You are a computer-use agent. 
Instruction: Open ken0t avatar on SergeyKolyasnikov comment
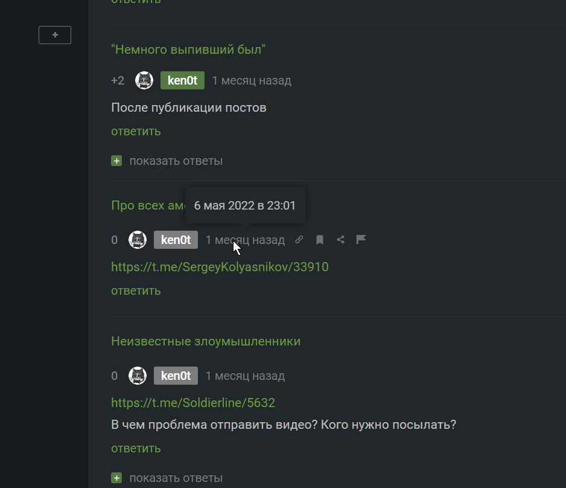[x=138, y=240]
